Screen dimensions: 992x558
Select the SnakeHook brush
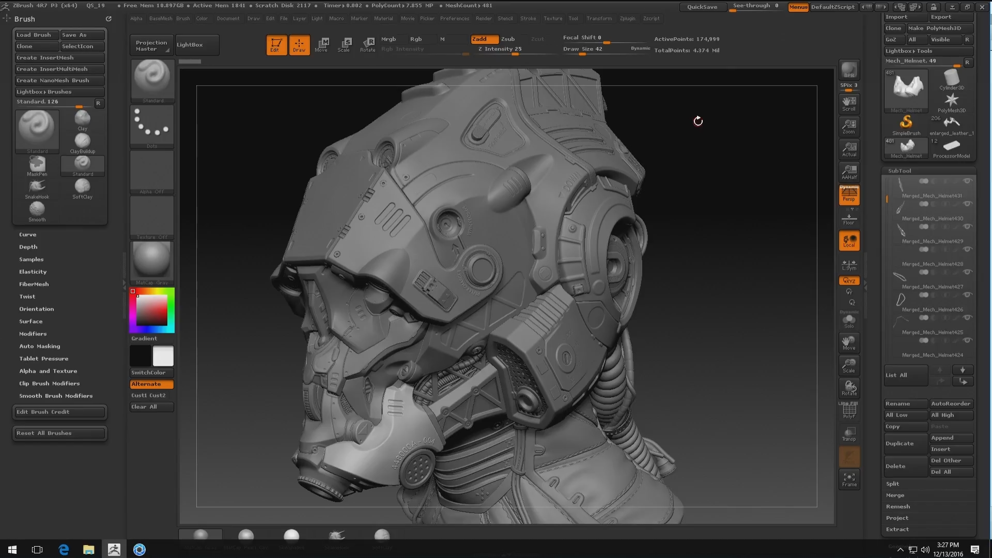[37, 187]
